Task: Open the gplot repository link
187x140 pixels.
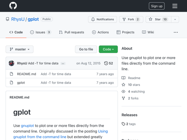Action: point(33,19)
